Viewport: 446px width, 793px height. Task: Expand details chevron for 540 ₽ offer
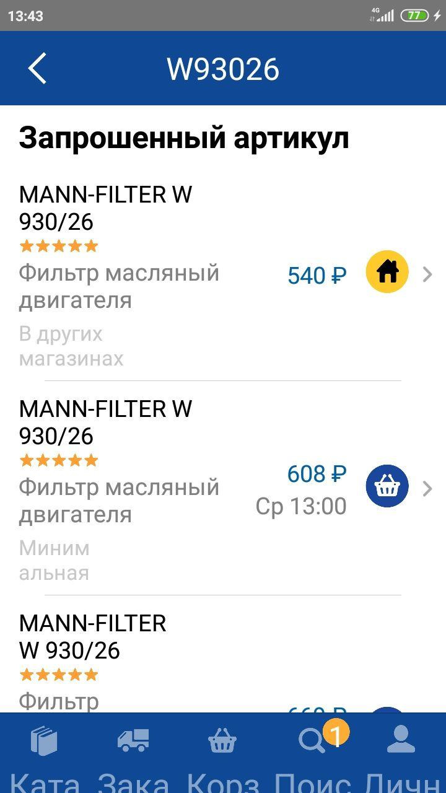[x=427, y=274]
